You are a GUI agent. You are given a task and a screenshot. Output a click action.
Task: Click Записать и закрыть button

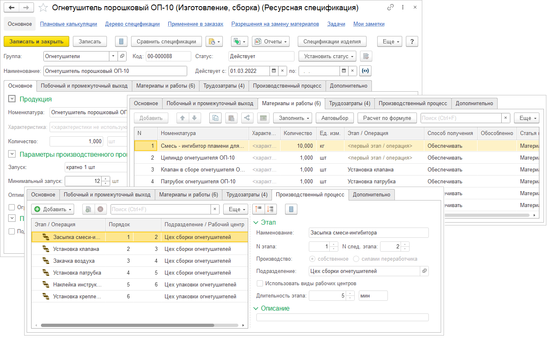pyautogui.click(x=36, y=41)
